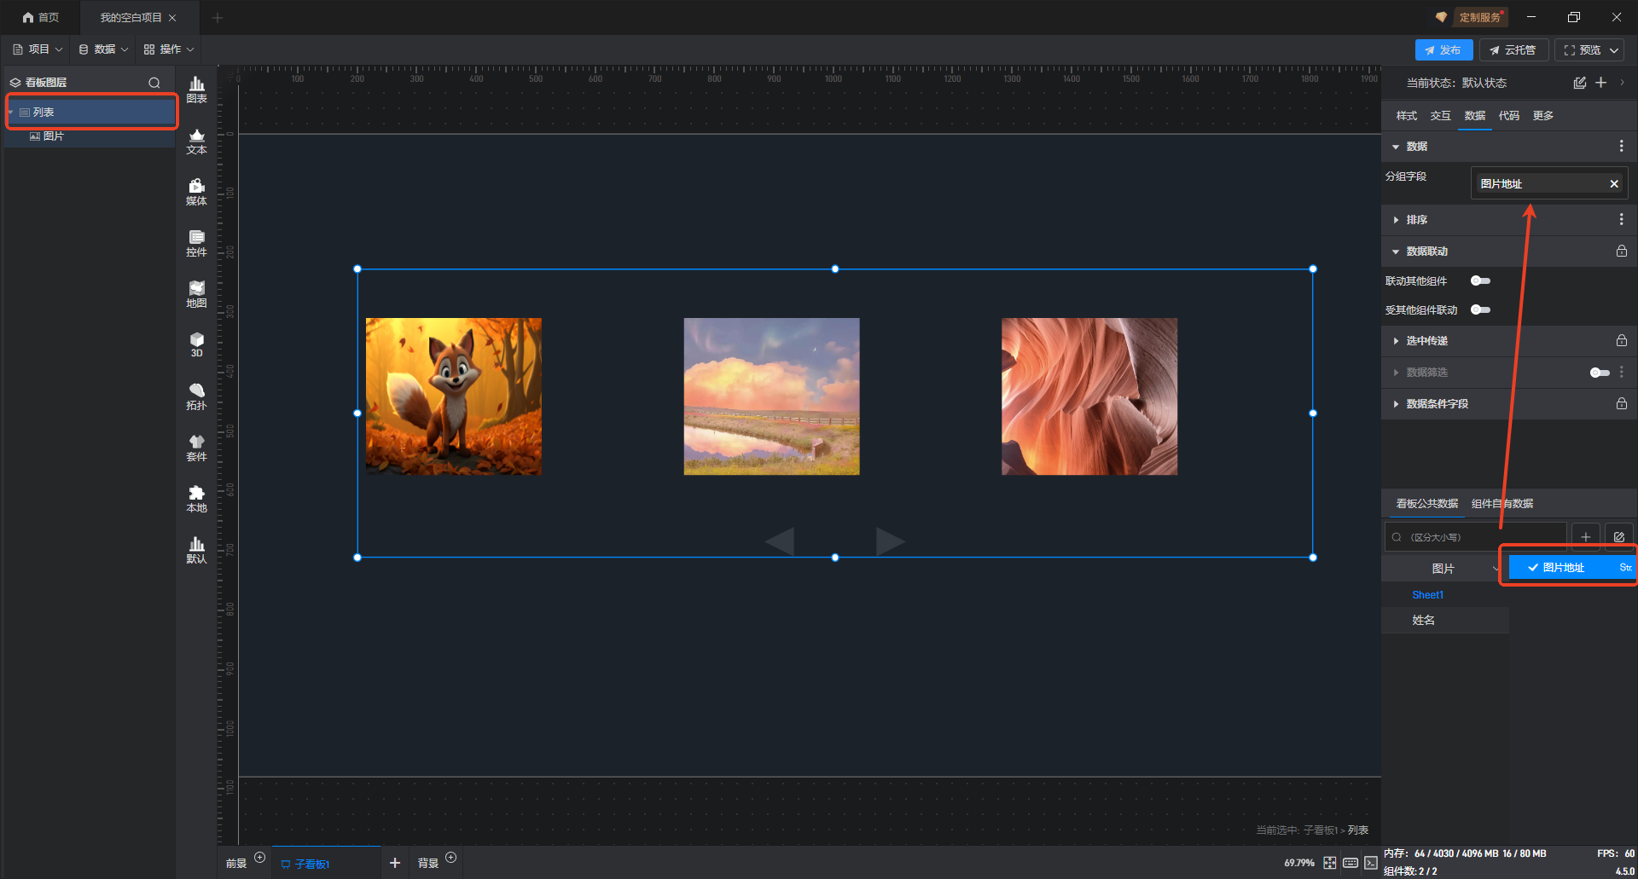Open the 套件 kit component category
This screenshot has width=1638, height=879.
[196, 448]
